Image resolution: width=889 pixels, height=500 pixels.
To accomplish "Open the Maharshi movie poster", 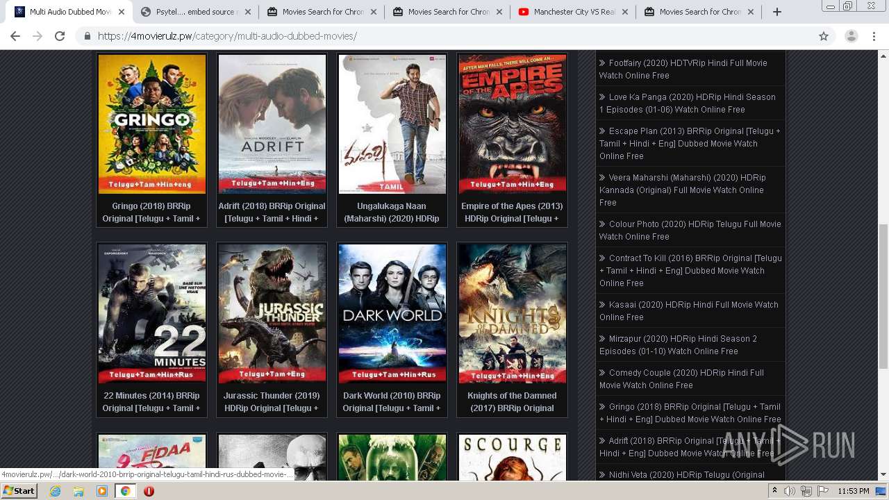I will pos(392,124).
